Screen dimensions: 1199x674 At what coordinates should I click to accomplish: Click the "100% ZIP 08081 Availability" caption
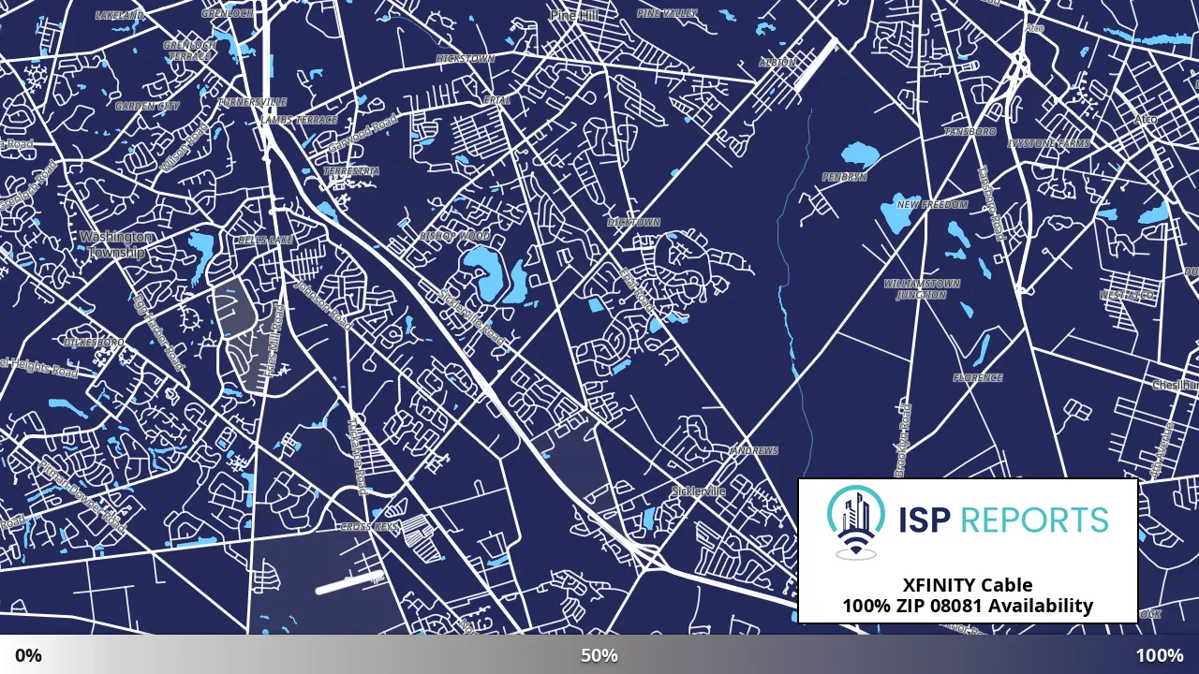[968, 606]
